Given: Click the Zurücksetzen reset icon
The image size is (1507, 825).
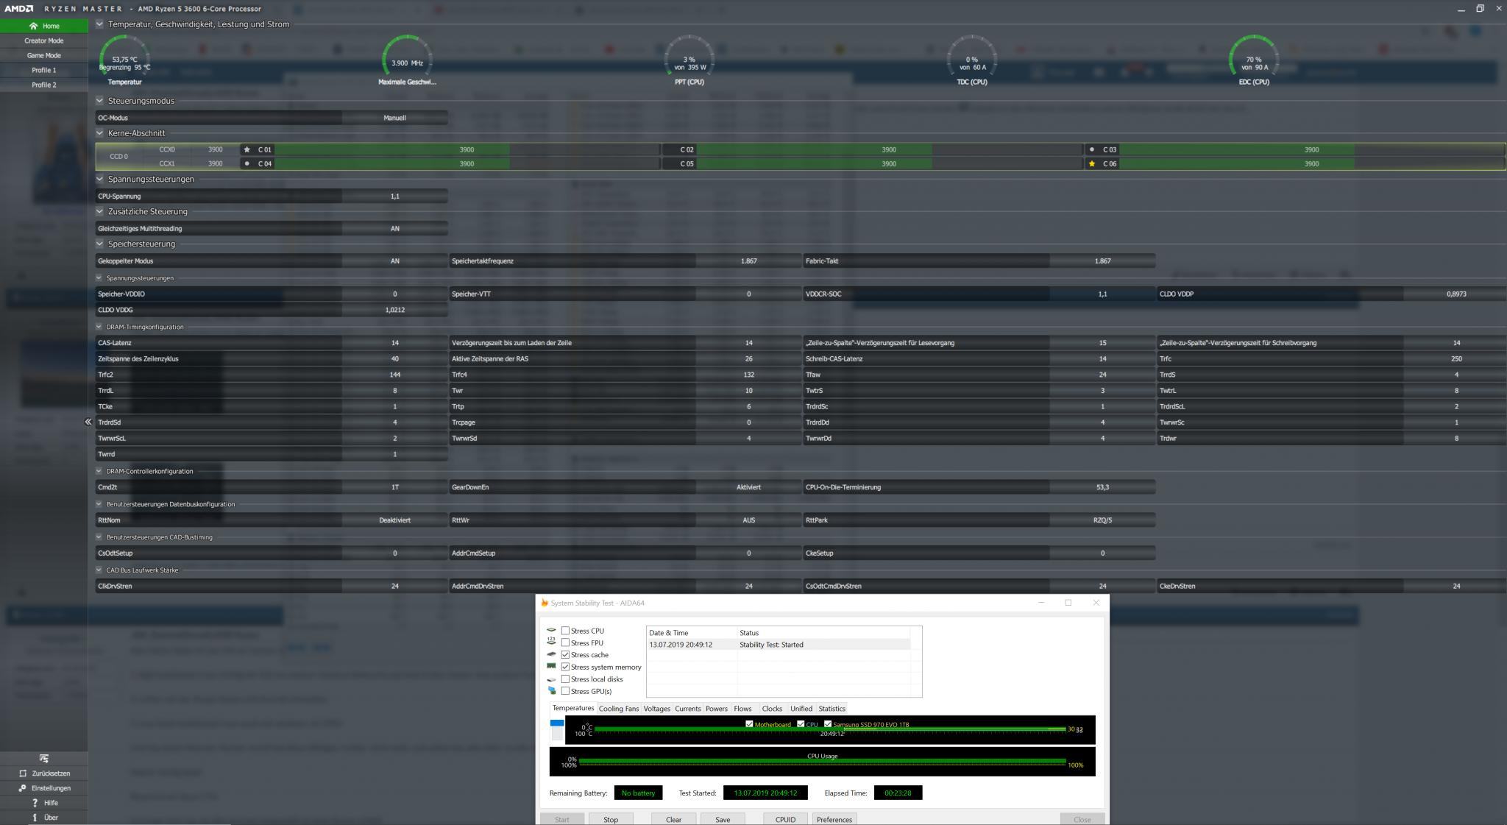Looking at the screenshot, I should tap(23, 773).
